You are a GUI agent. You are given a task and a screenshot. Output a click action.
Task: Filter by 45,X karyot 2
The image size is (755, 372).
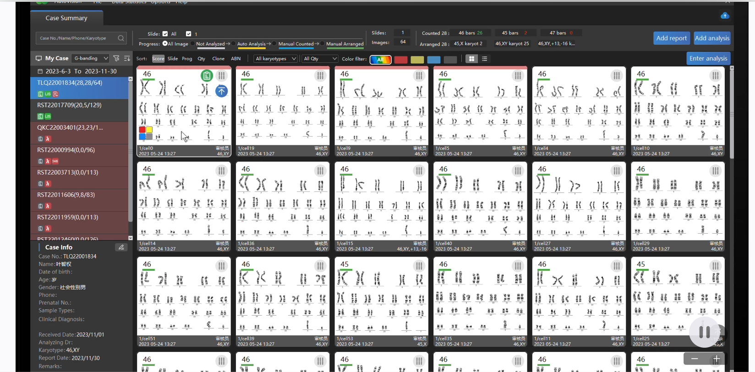tap(468, 44)
